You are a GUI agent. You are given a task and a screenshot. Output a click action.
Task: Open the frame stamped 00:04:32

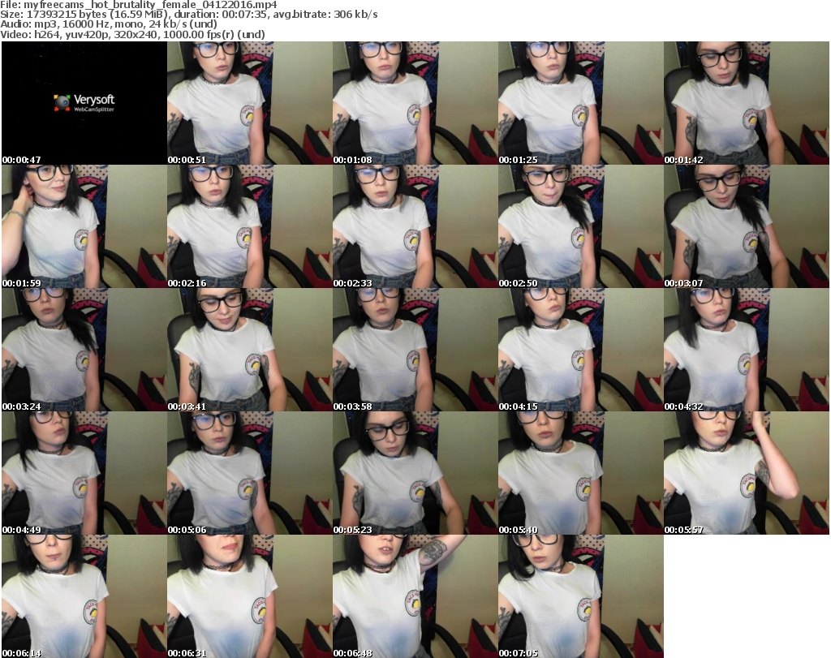point(747,350)
